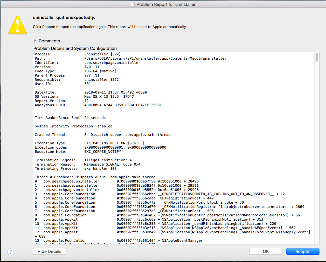Click the 'Parent Process:' line
Image resolution: width=326 pixels, height=262 pixels.
[x=67, y=75]
